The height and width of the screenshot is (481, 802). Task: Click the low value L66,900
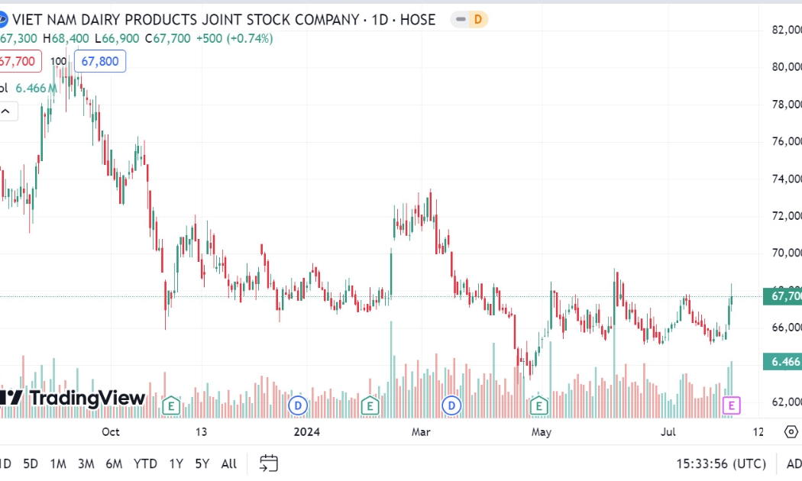(117, 38)
